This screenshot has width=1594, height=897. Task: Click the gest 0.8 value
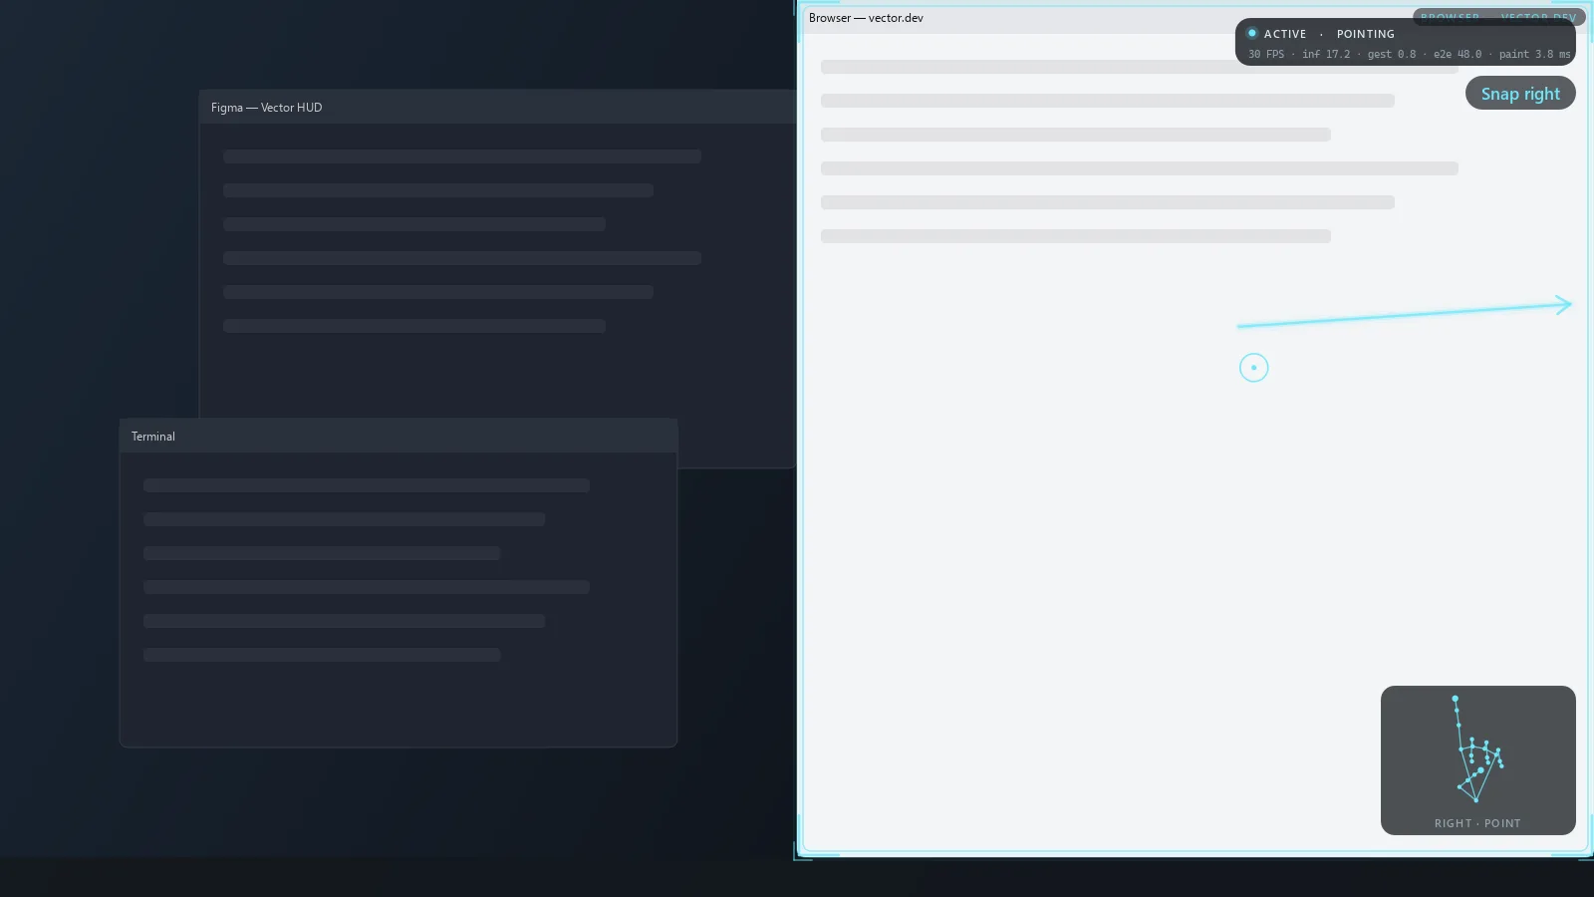coord(1392,55)
